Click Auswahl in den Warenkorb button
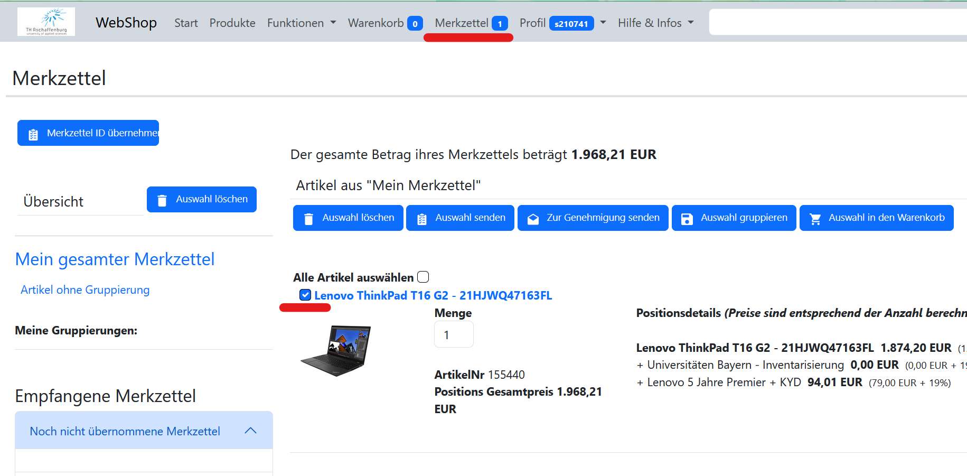This screenshot has width=967, height=476. (x=877, y=218)
